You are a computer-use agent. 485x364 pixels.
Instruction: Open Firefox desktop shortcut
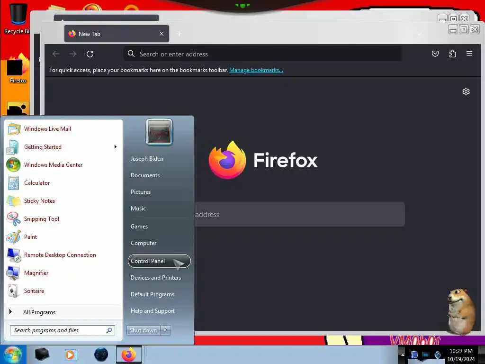[x=18, y=69]
